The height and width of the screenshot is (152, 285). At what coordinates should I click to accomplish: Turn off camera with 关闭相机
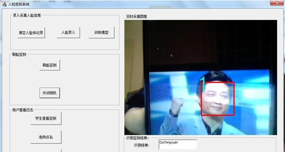pyautogui.click(x=50, y=93)
